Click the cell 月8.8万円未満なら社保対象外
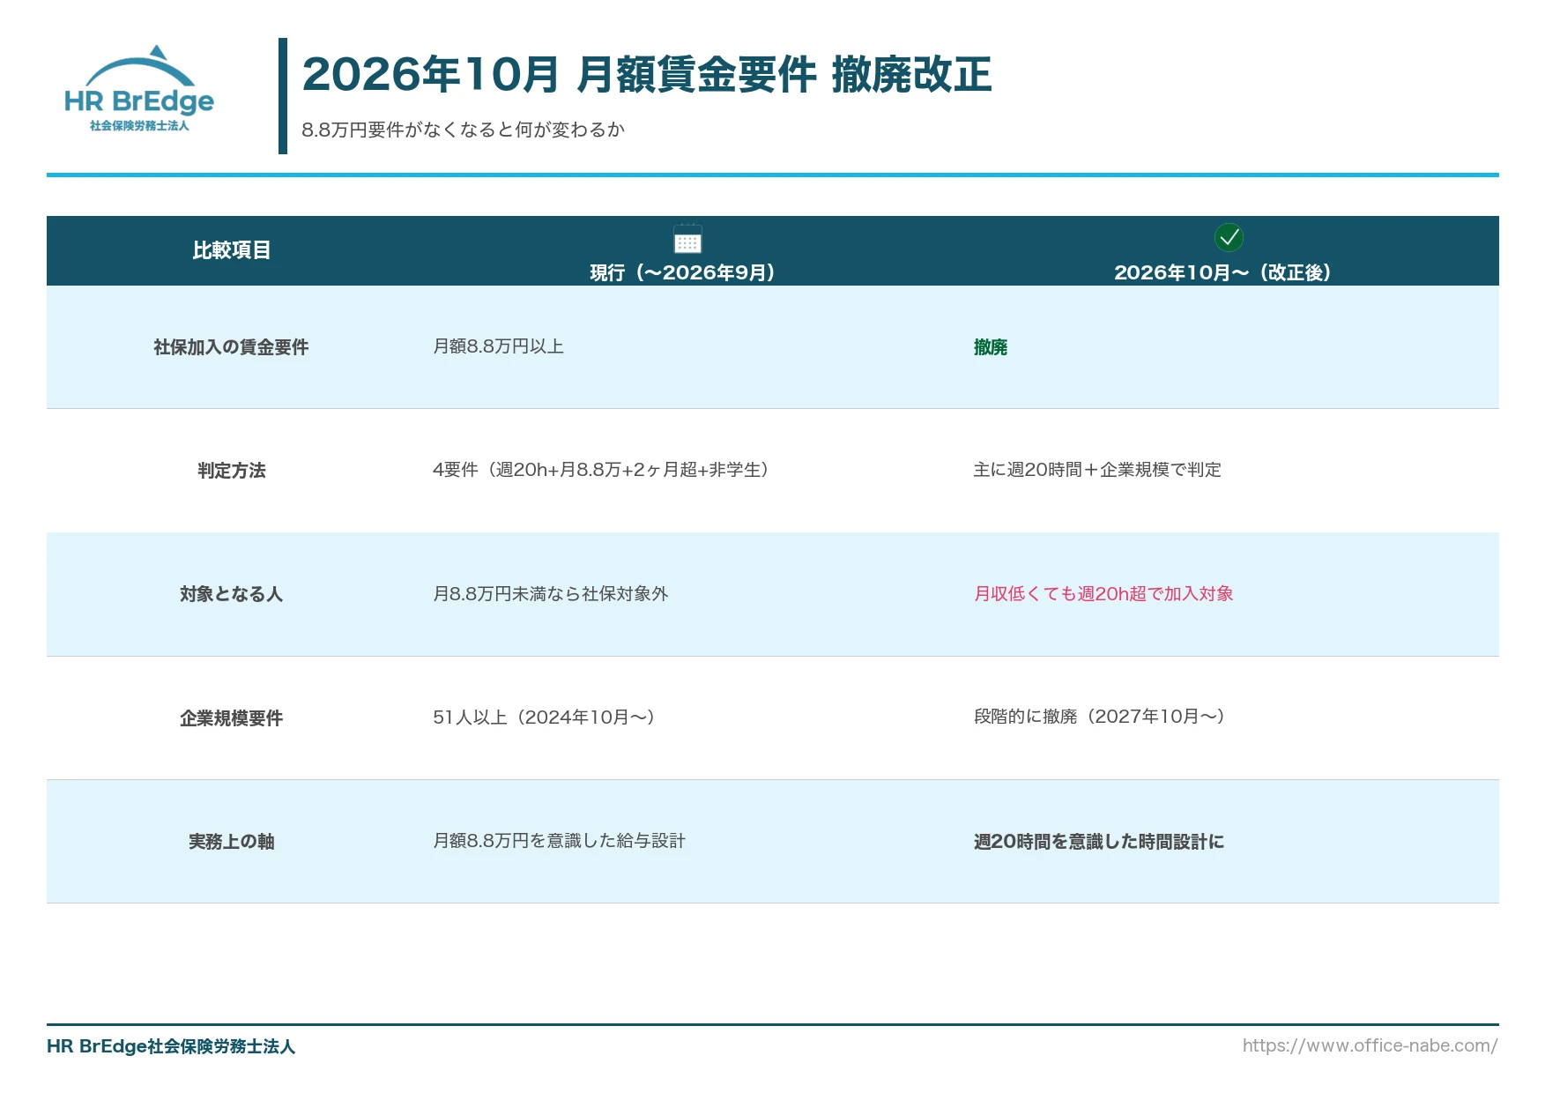The height and width of the screenshot is (1093, 1545). [x=550, y=594]
